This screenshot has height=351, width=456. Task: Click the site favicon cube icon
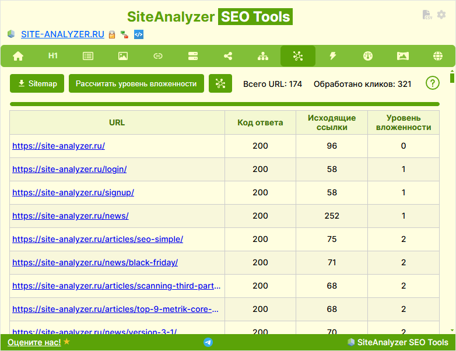pyautogui.click(x=11, y=34)
